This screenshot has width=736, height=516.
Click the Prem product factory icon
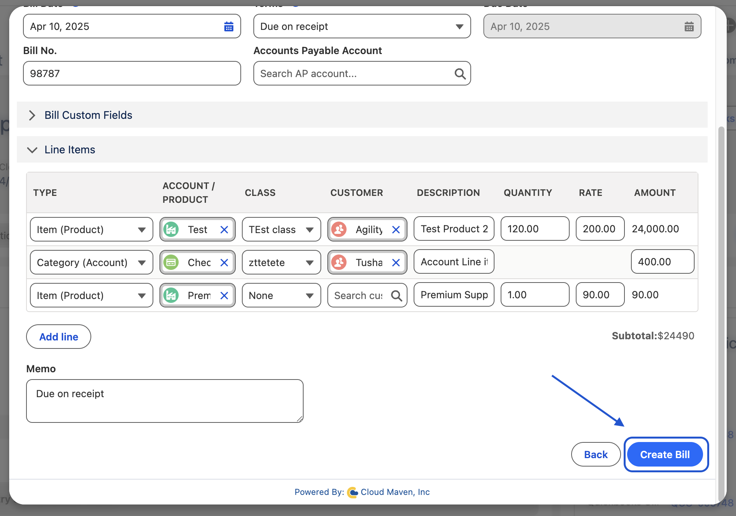[171, 296]
